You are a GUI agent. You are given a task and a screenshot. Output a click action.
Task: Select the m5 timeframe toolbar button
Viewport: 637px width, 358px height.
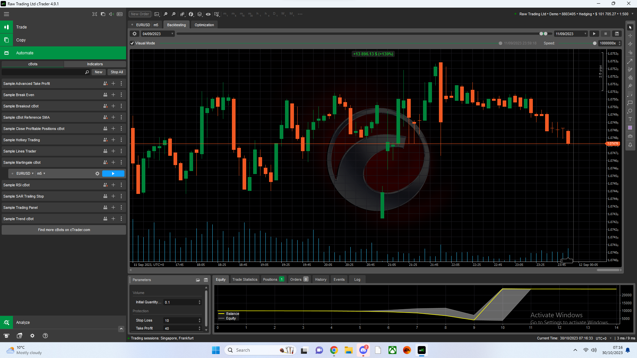(234, 14)
